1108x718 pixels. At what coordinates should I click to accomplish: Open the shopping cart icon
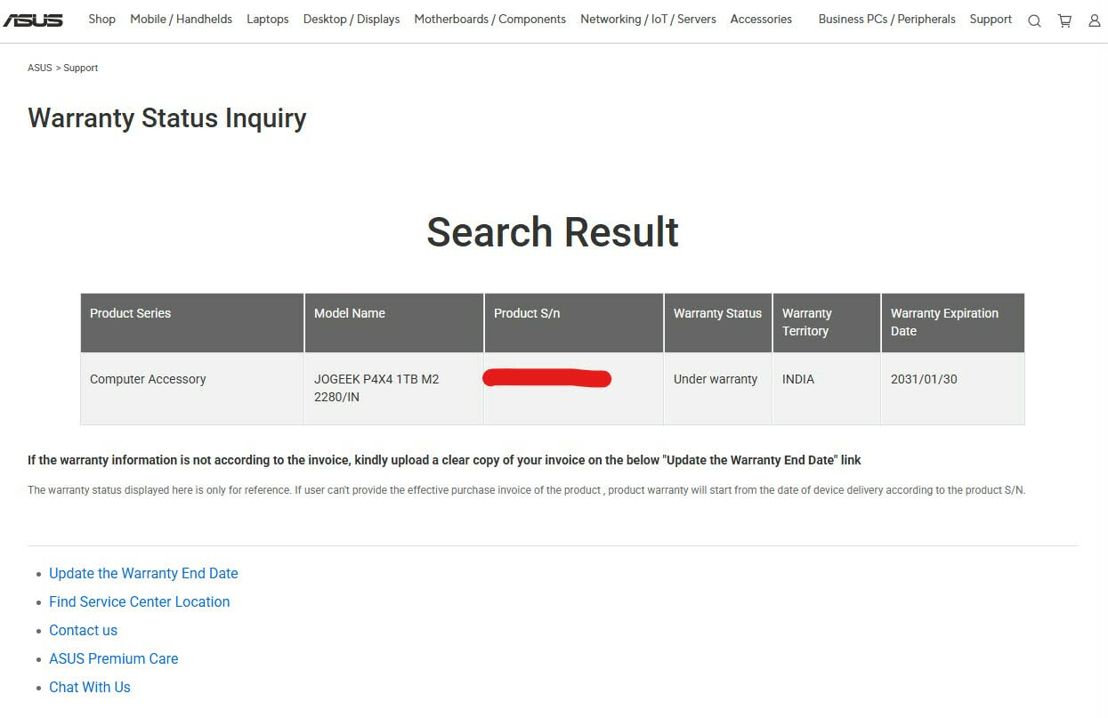click(1064, 20)
